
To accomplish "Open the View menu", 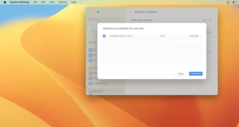I will (x=52, y=2).
